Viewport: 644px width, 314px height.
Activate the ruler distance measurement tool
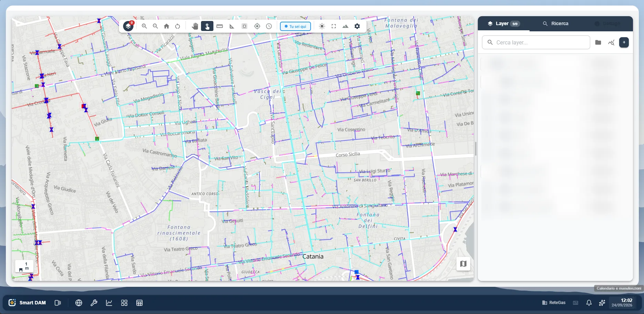pos(220,26)
